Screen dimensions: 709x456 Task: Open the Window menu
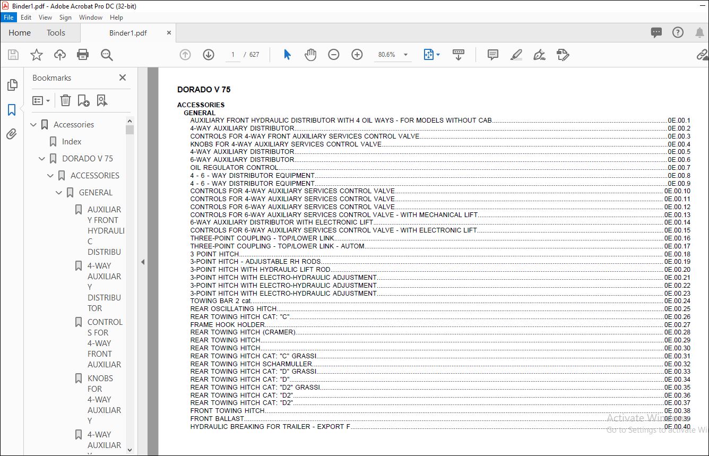click(x=91, y=18)
